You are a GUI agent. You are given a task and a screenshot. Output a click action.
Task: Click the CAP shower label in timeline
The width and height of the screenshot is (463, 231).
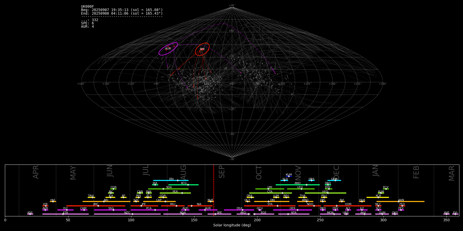pyautogui.click(x=159, y=200)
